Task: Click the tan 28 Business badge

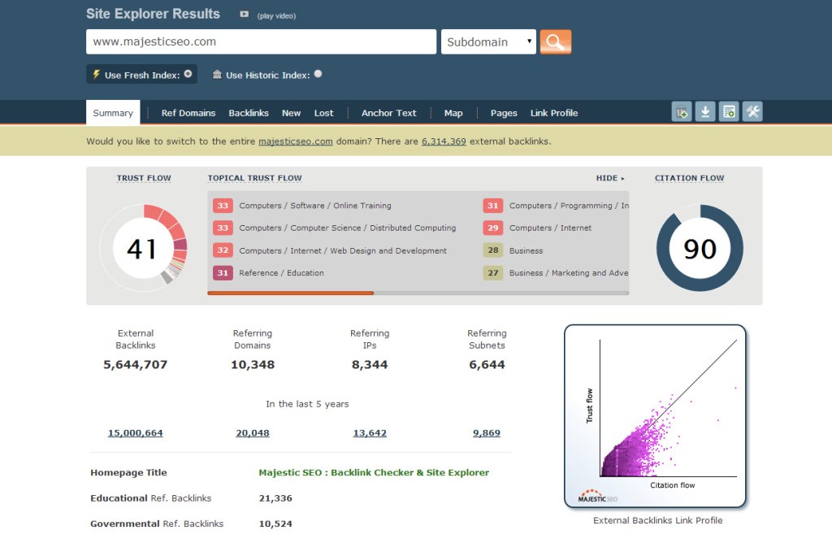Action: (493, 250)
